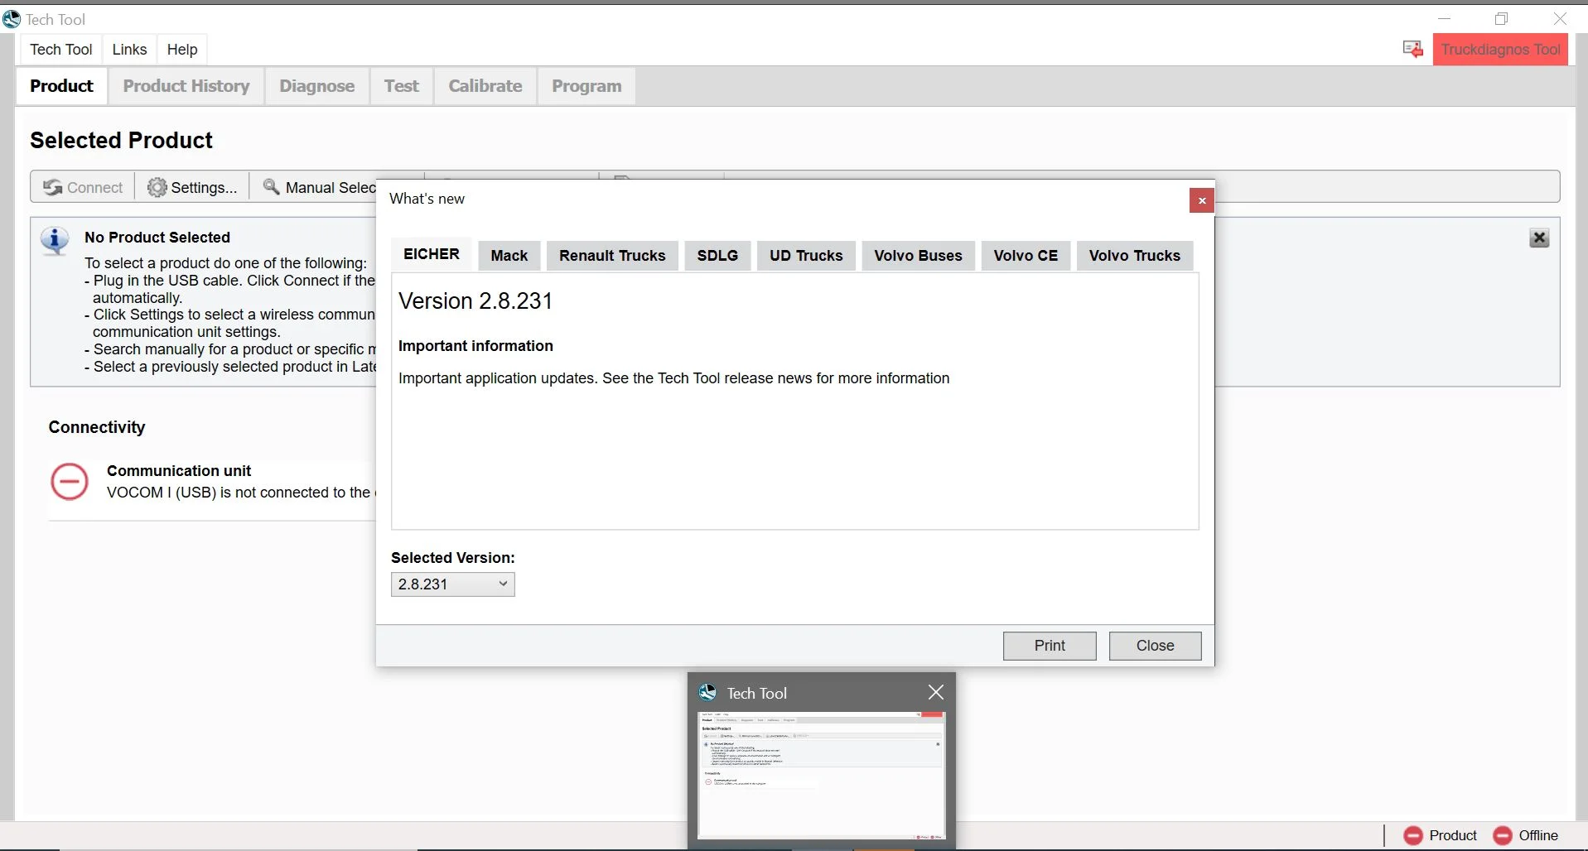This screenshot has height=851, width=1588.
Task: Click the Tech Tool logo in taskbar preview
Action: (x=707, y=692)
